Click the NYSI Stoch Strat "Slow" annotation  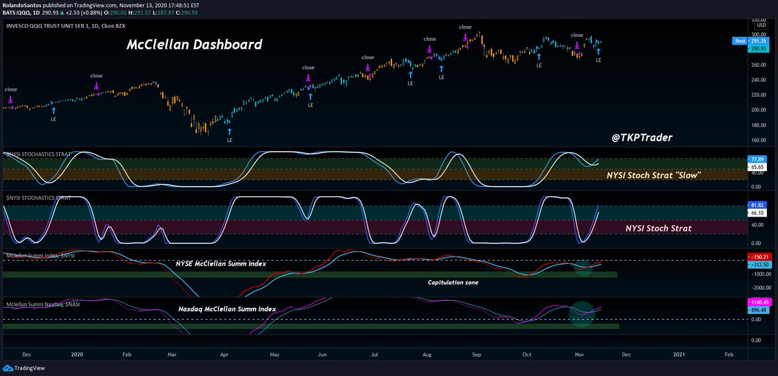click(654, 176)
